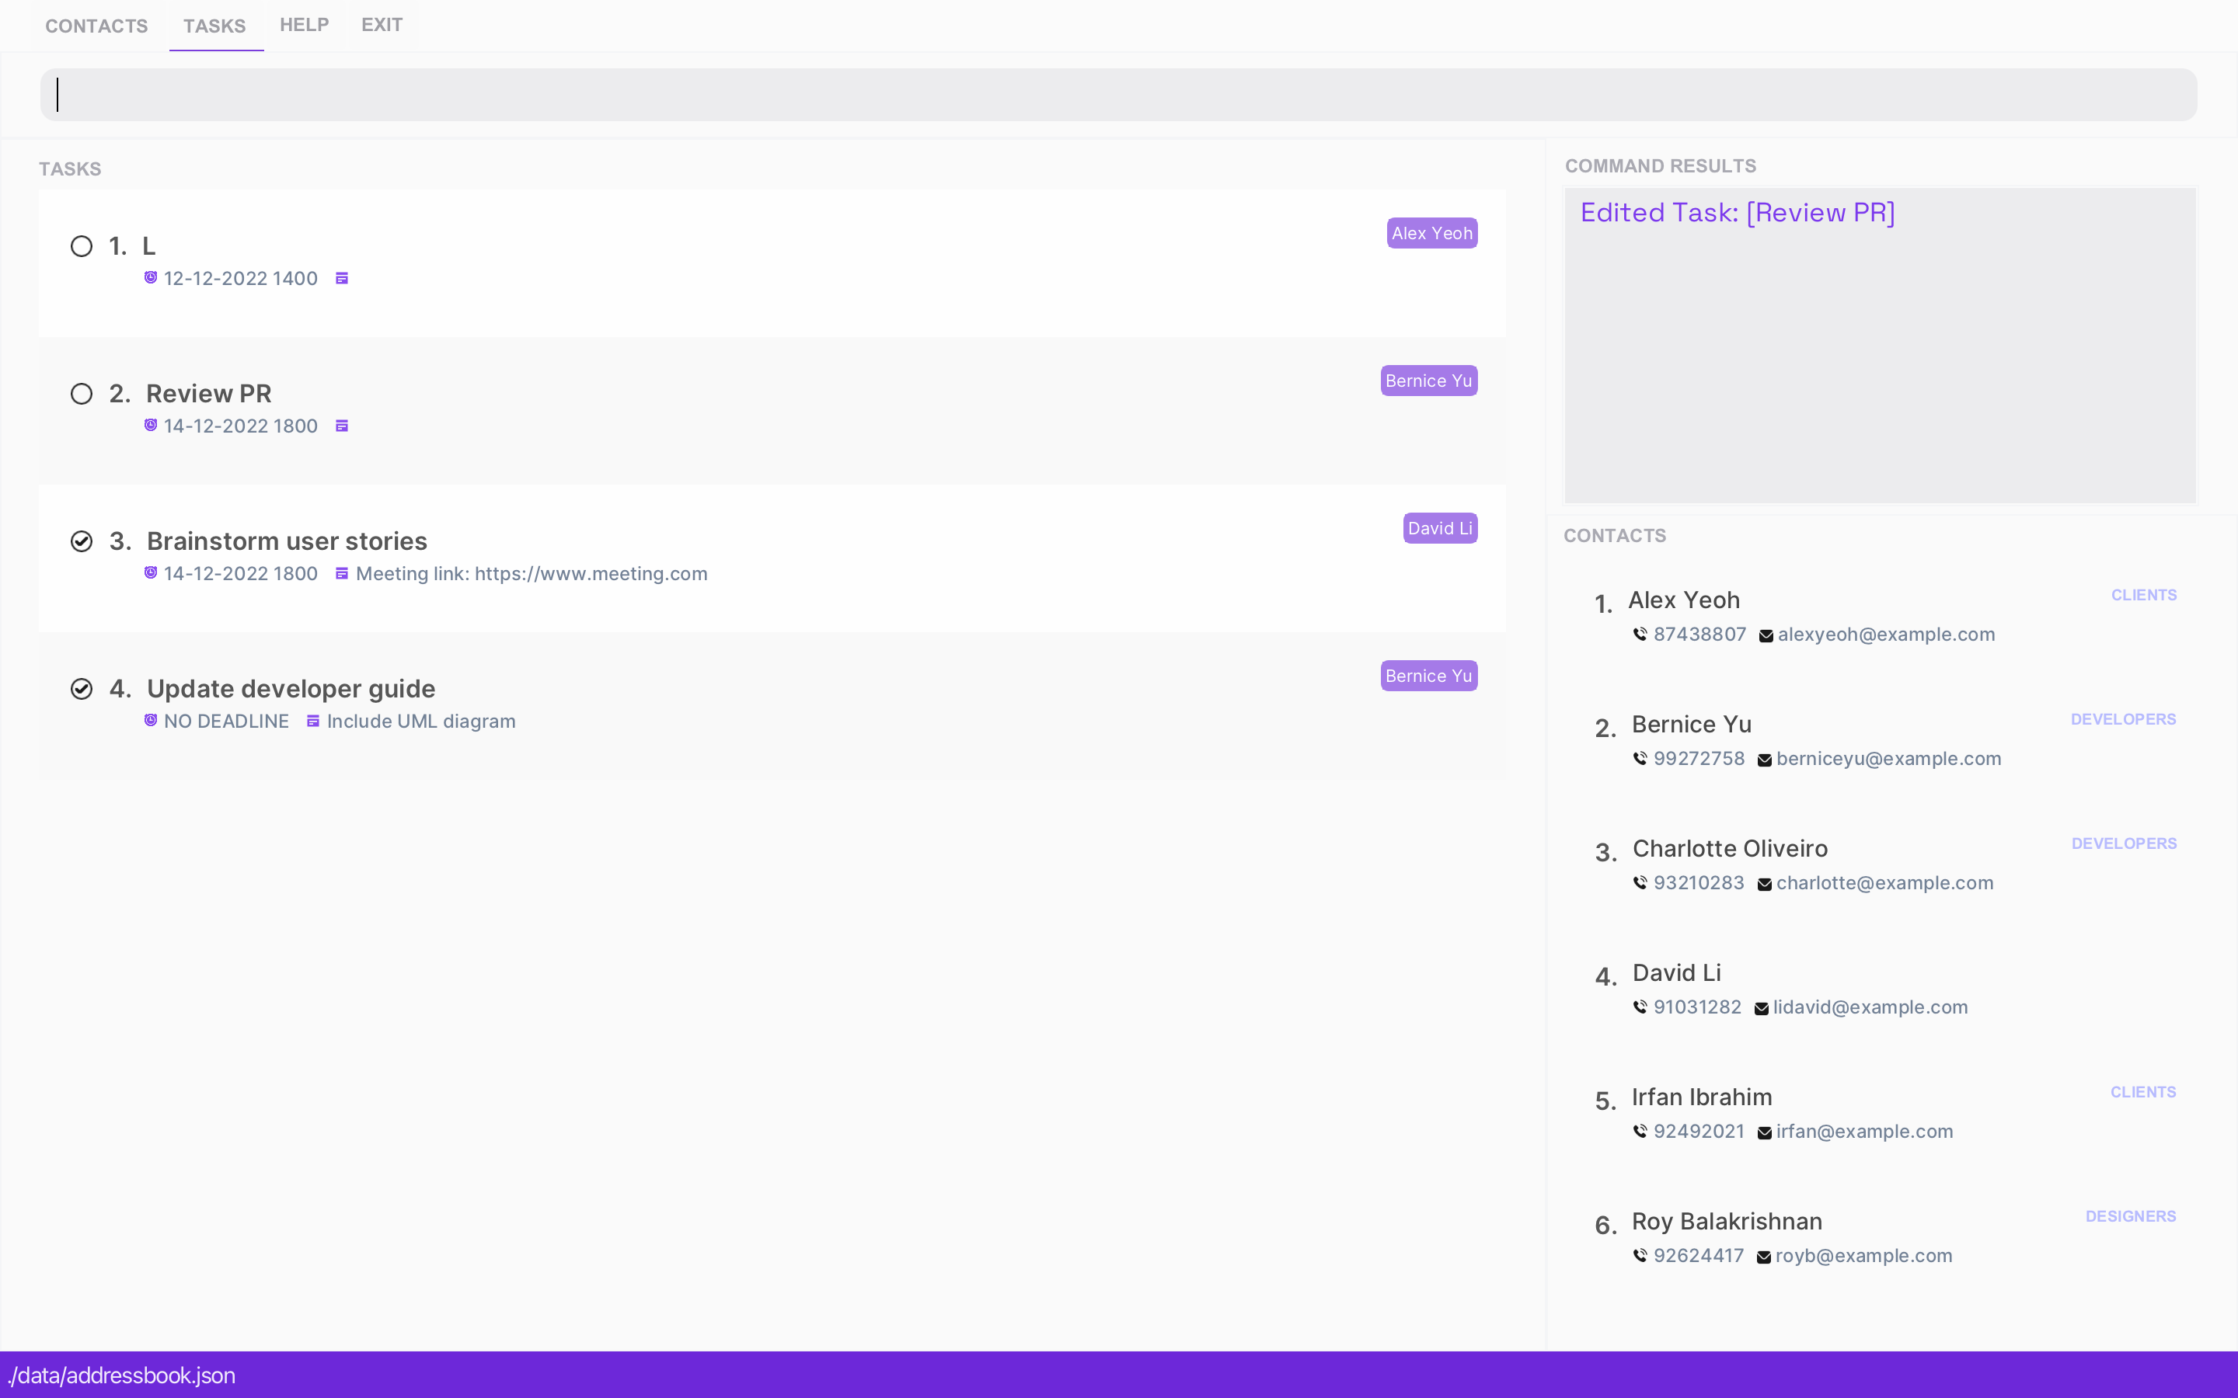The width and height of the screenshot is (2238, 1398).
Task: Click phone icon for Alex Yeoh
Action: point(1640,635)
